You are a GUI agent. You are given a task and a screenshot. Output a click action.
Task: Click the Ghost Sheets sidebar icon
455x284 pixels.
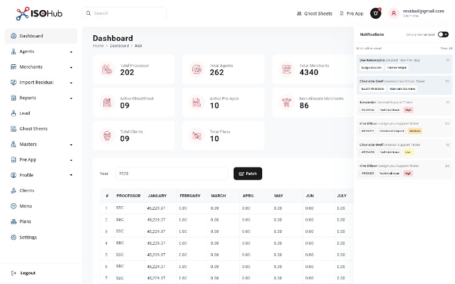(13, 129)
